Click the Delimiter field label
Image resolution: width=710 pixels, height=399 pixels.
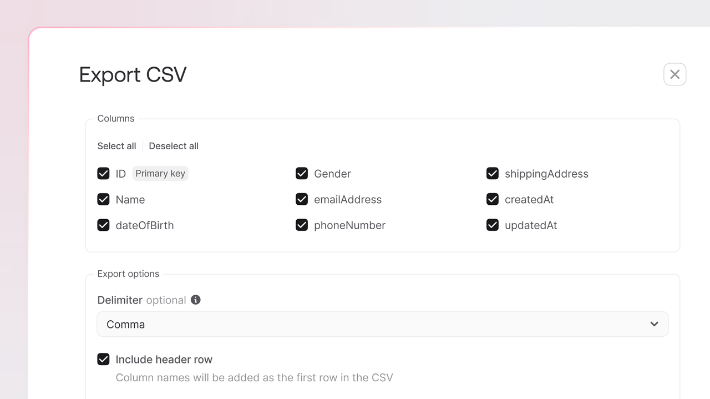point(120,300)
